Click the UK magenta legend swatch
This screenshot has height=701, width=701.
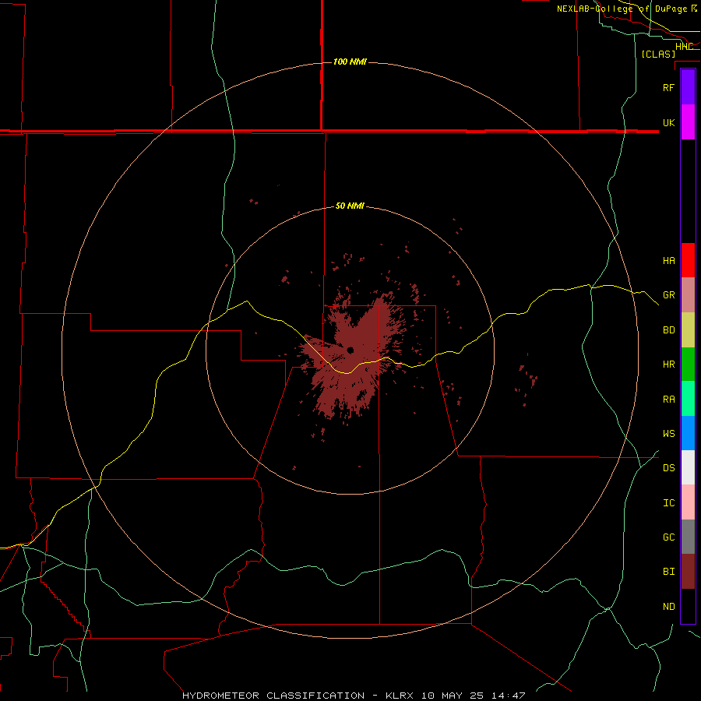[688, 122]
